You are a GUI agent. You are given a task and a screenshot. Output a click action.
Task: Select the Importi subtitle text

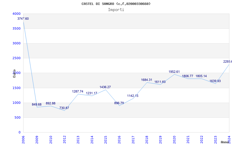[x=116, y=10]
